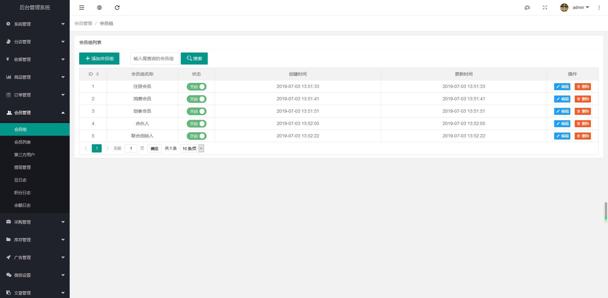Open the vertical three-dot more menu

pos(599,8)
